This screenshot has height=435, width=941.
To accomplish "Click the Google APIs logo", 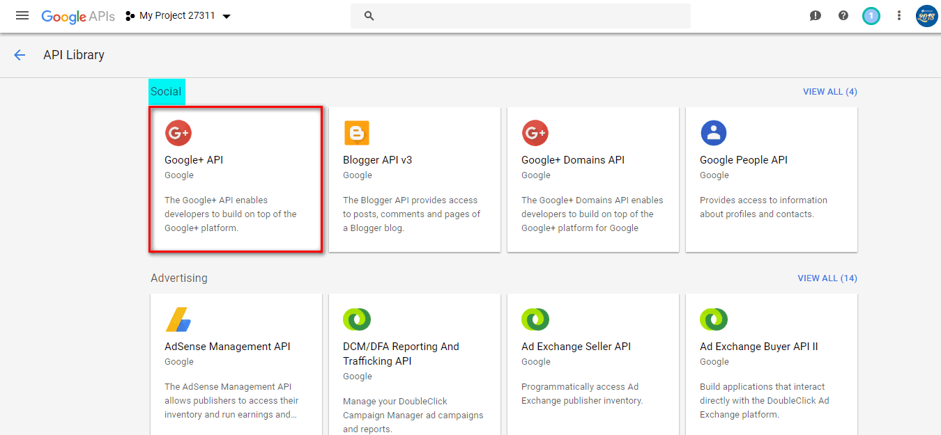I will [x=78, y=16].
